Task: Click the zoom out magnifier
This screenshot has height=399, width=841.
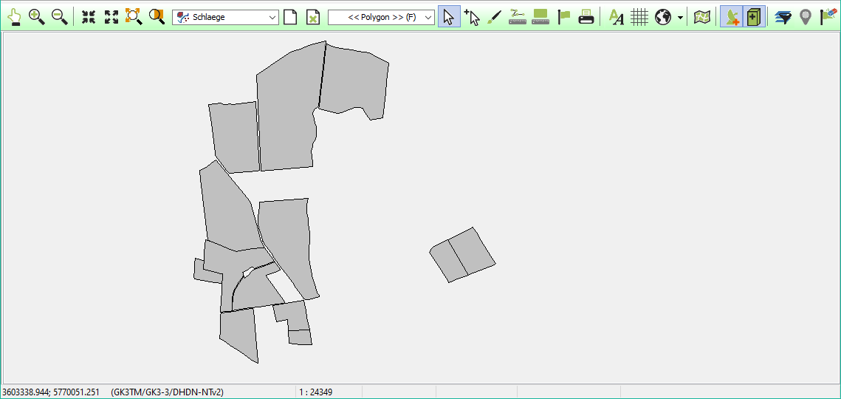Action: click(x=60, y=17)
